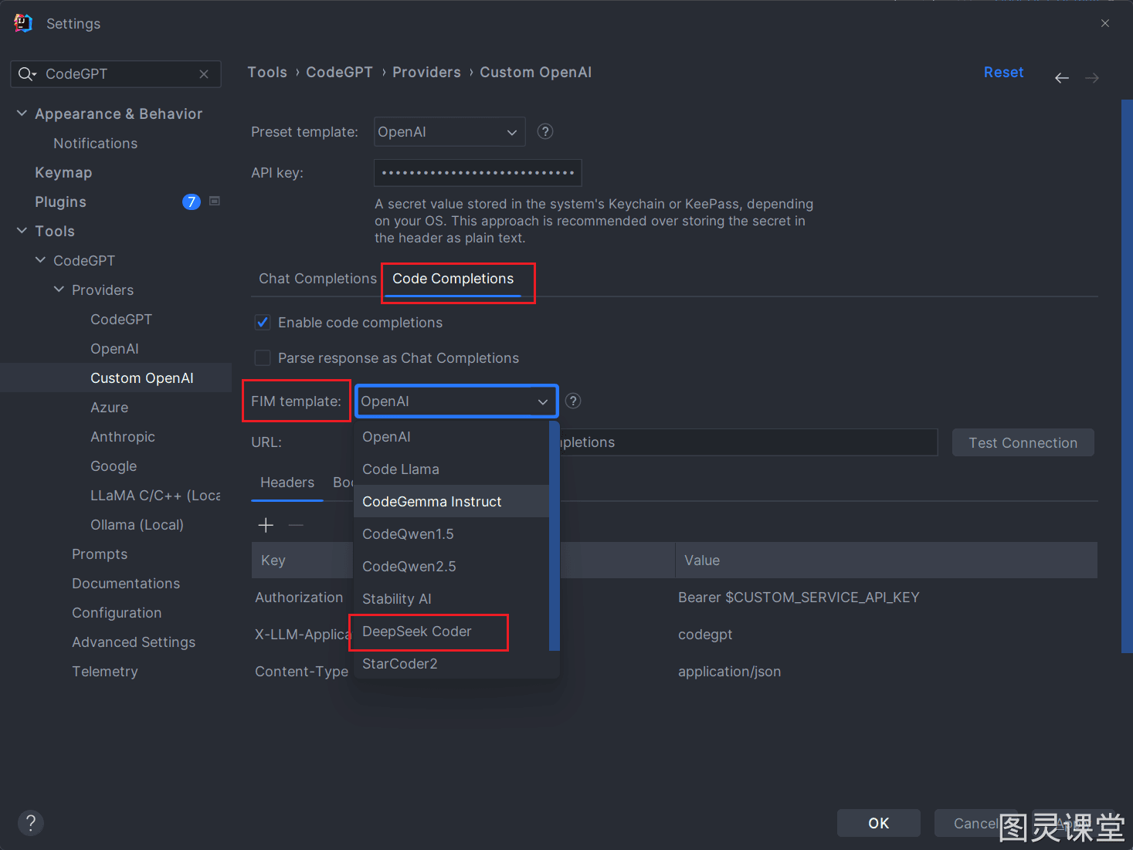Image resolution: width=1133 pixels, height=850 pixels.
Task: Click Providers in the breadcrumb
Action: pyautogui.click(x=426, y=72)
